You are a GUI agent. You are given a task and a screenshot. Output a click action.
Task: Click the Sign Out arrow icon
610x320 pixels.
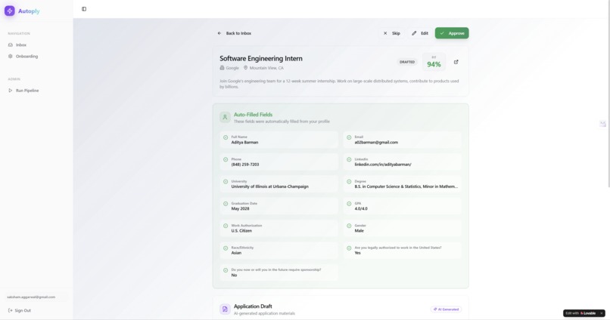click(x=11, y=310)
